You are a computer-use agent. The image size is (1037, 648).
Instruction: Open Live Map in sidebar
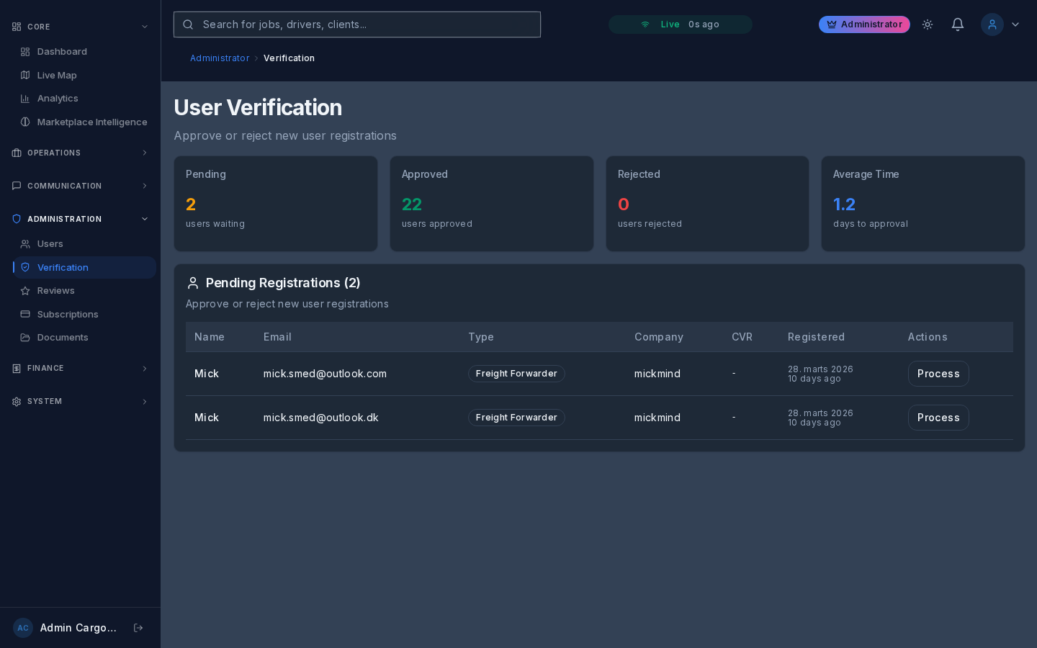pos(57,76)
